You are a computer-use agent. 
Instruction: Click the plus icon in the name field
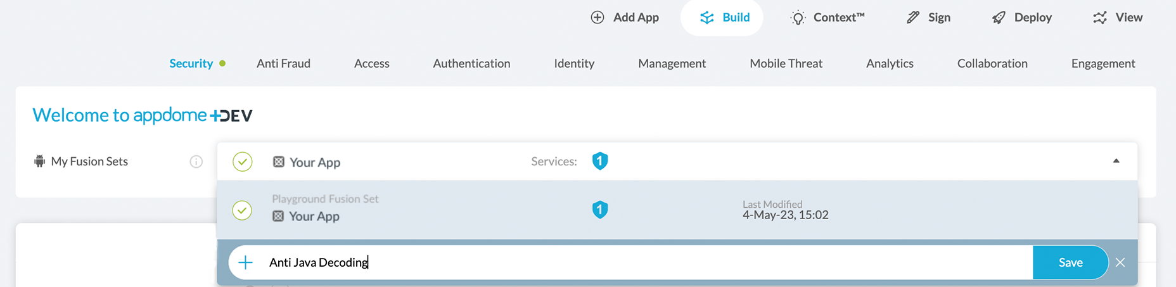(246, 262)
